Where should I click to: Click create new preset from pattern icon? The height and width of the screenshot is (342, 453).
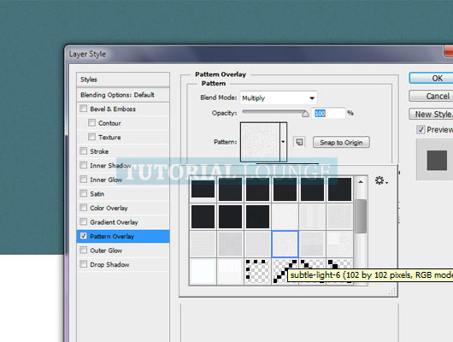click(x=299, y=142)
